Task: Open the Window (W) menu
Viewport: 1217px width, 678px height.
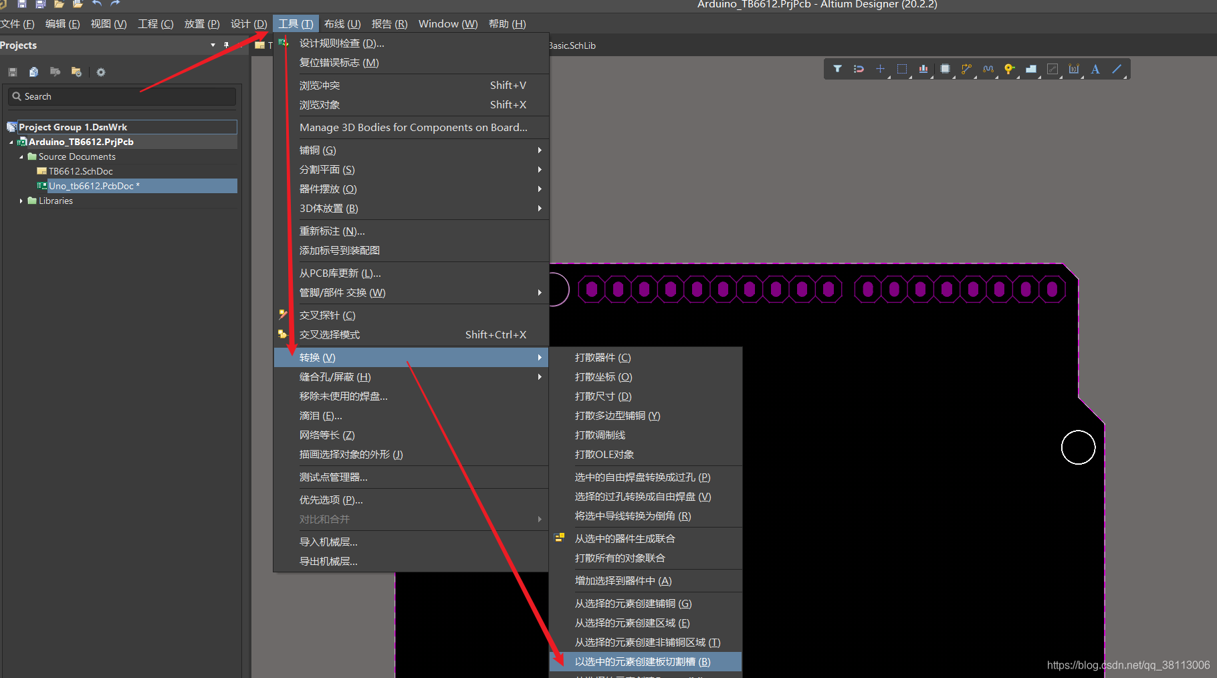Action: pos(448,24)
